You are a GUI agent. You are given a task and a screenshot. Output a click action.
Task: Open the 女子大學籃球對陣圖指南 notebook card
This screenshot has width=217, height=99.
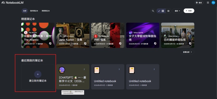143,35
